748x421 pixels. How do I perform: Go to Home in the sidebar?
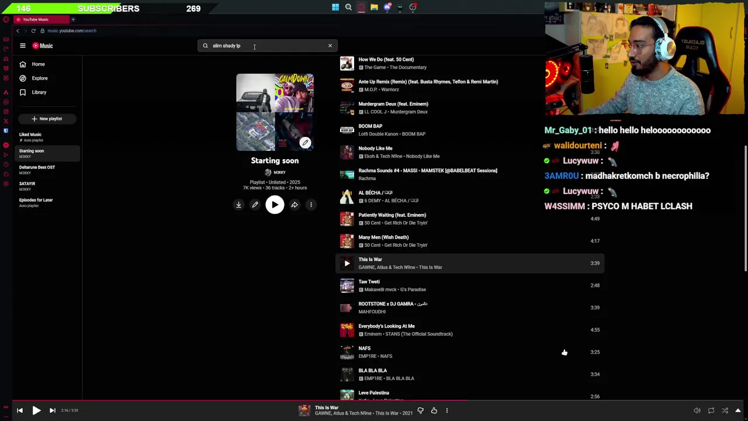(38, 64)
